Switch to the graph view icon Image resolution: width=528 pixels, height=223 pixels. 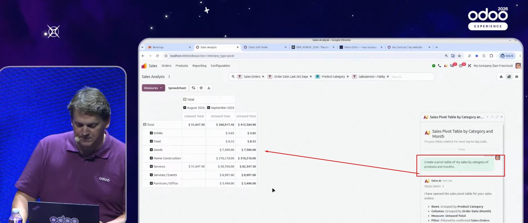tap(501, 77)
